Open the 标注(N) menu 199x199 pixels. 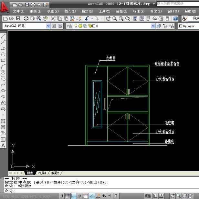pos(139,11)
